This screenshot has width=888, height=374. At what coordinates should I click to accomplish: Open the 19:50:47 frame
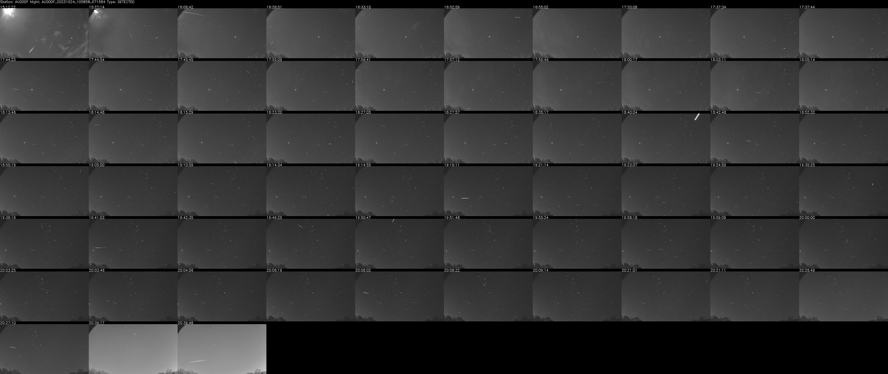click(x=400, y=244)
